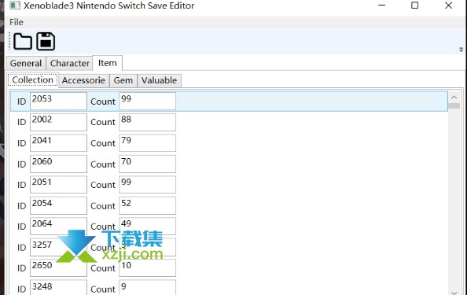
Task: Expand the toolbar overflow arrow
Action: click(x=461, y=50)
